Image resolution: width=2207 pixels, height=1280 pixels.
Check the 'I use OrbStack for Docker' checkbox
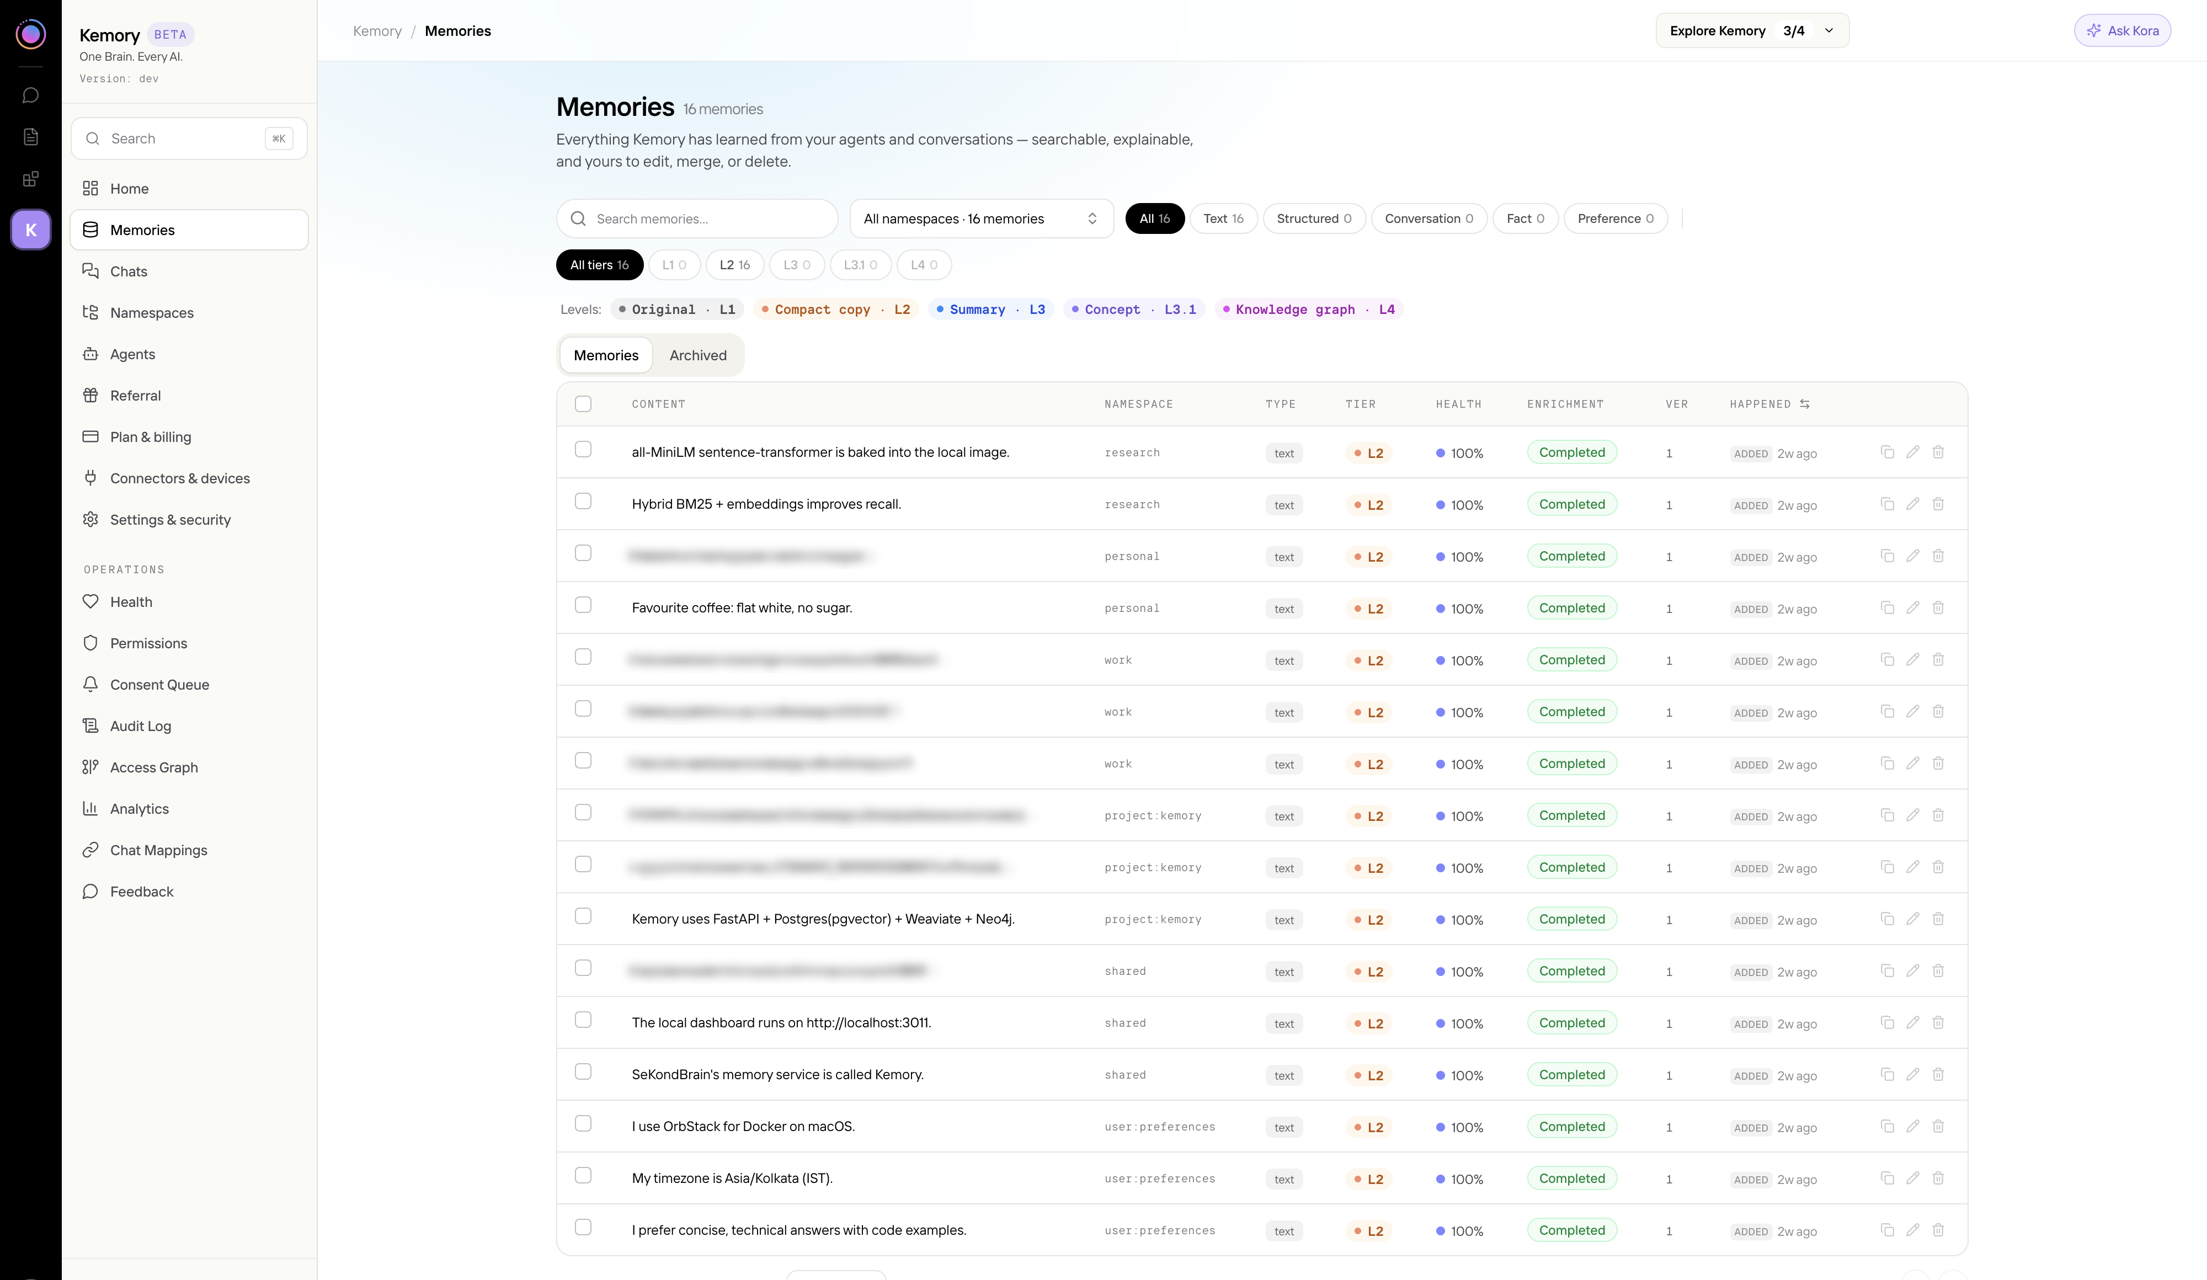(x=583, y=1123)
